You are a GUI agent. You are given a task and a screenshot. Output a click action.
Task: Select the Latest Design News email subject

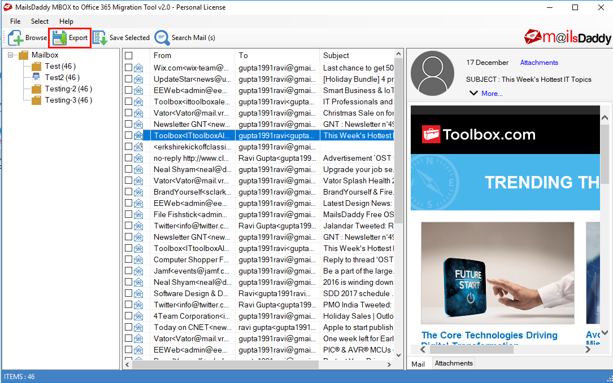coord(357,204)
